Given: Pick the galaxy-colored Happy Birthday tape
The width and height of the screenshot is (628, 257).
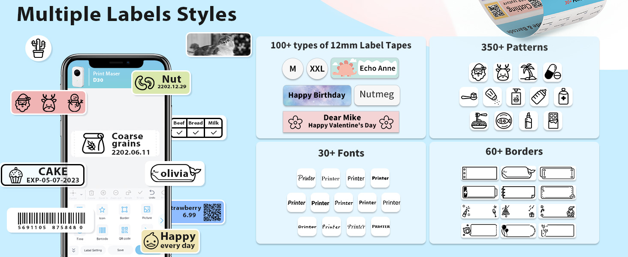Looking at the screenshot, I should click(x=317, y=96).
